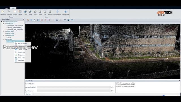
Task: Choose Add to viewer from context menu
Action: 23,44
